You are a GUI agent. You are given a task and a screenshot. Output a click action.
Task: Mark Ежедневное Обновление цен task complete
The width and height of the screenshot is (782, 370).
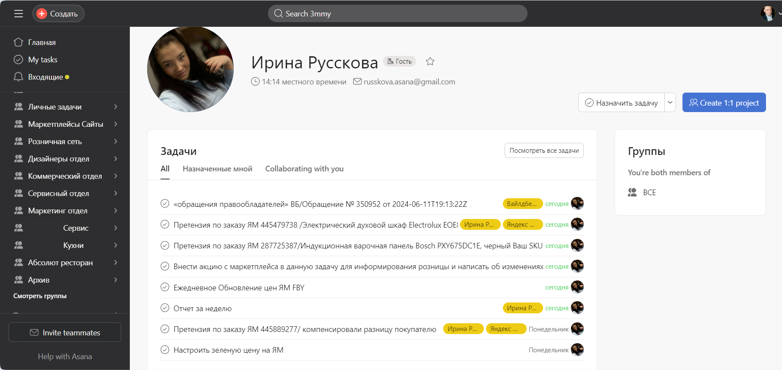coord(165,287)
